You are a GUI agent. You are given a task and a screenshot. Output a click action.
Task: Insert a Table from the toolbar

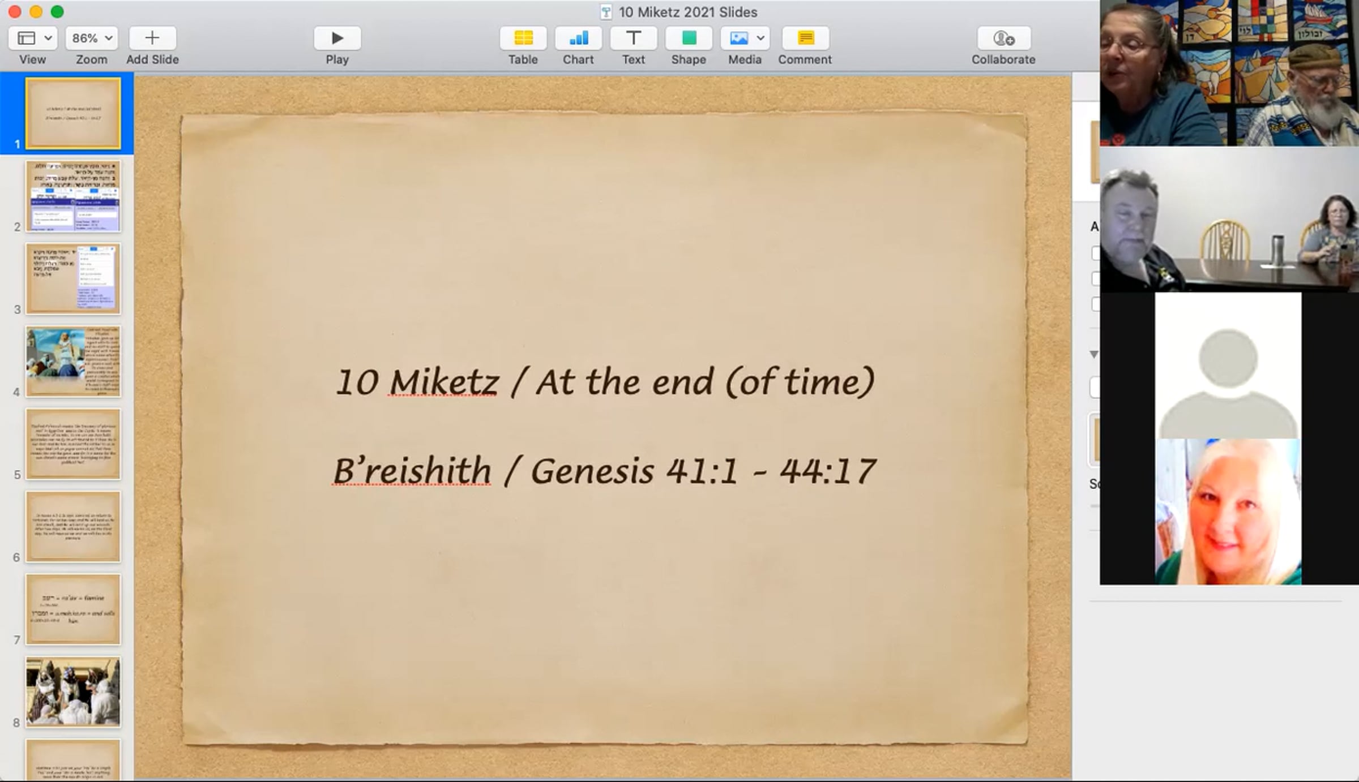pyautogui.click(x=523, y=38)
